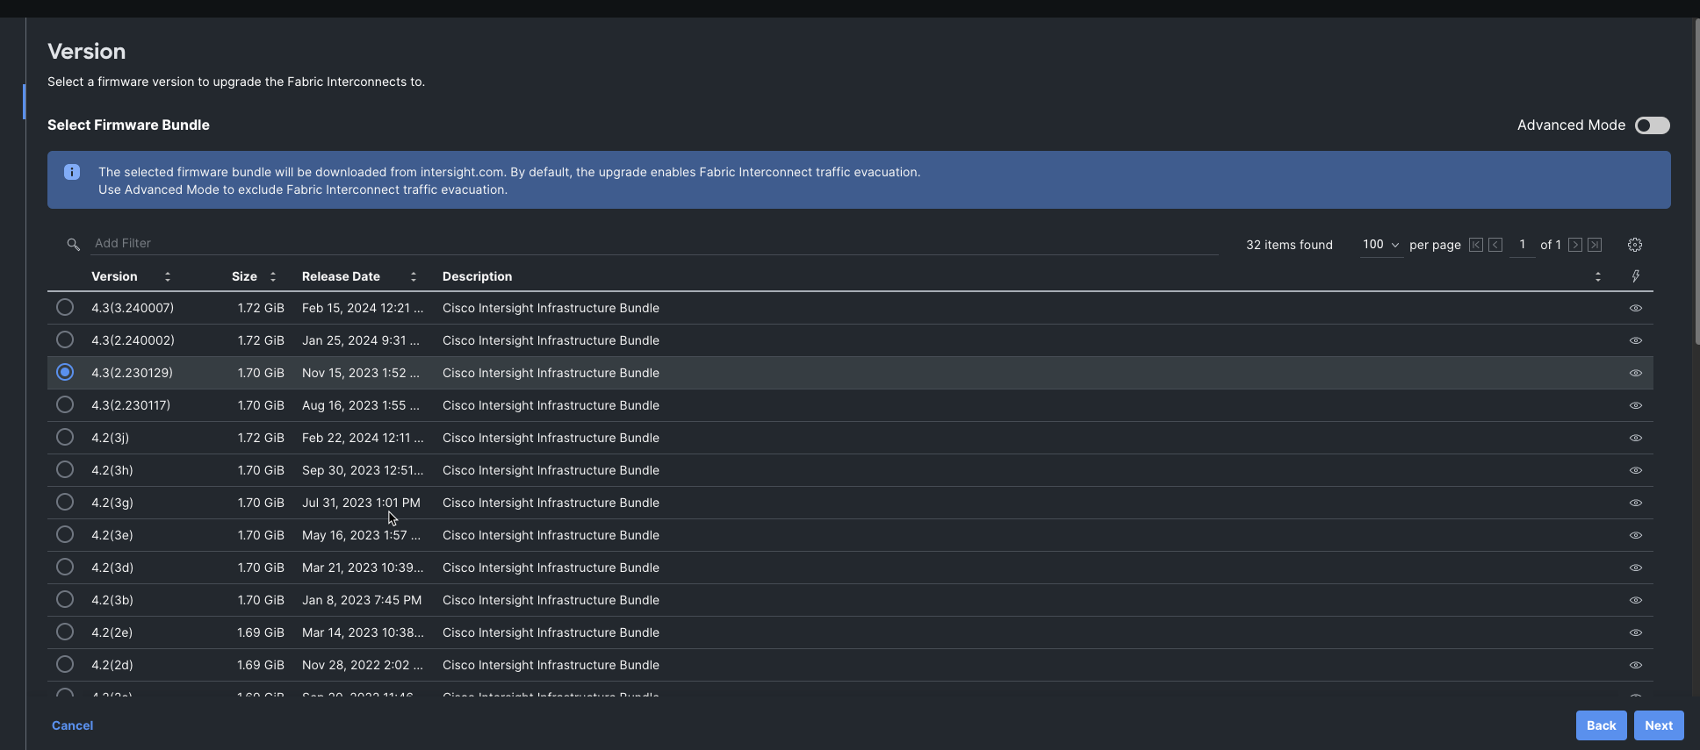Click the lightning bolt column icon
The width and height of the screenshot is (1700, 750).
coord(1635,276)
